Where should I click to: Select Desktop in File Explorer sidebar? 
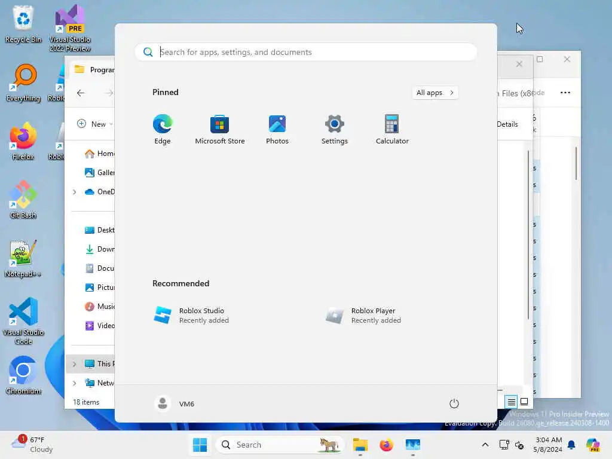pyautogui.click(x=99, y=230)
